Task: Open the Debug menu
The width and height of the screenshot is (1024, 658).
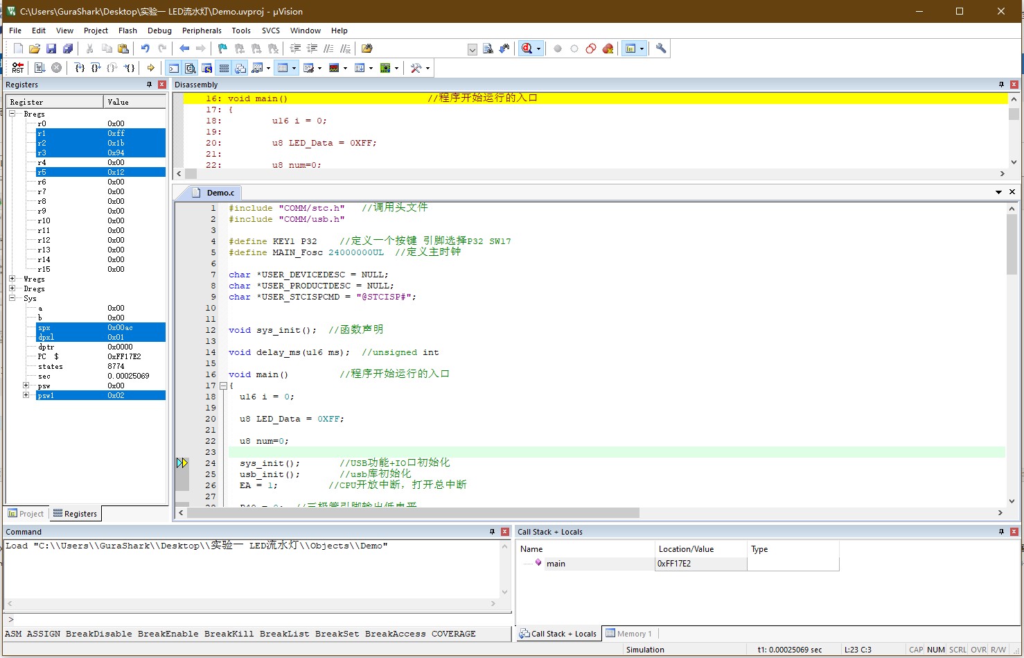Action: [159, 31]
